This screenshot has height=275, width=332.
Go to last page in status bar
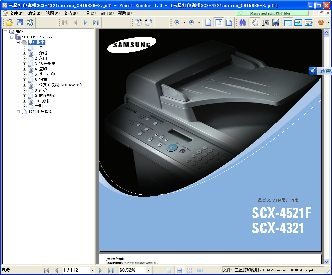coord(111,270)
